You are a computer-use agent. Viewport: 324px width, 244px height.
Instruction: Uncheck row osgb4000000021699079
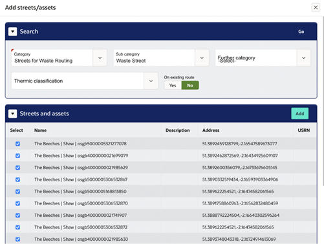(18, 156)
